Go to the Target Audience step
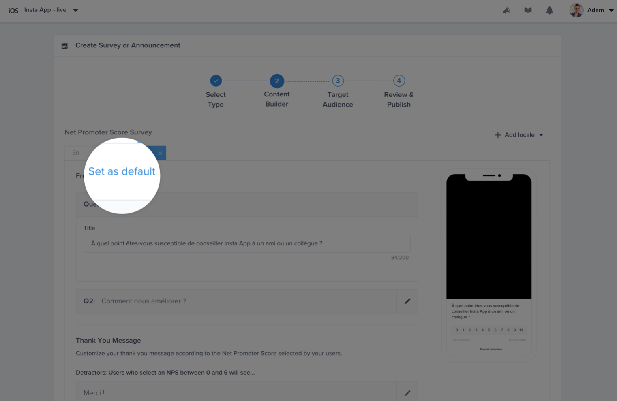This screenshot has width=617, height=401. (x=338, y=81)
